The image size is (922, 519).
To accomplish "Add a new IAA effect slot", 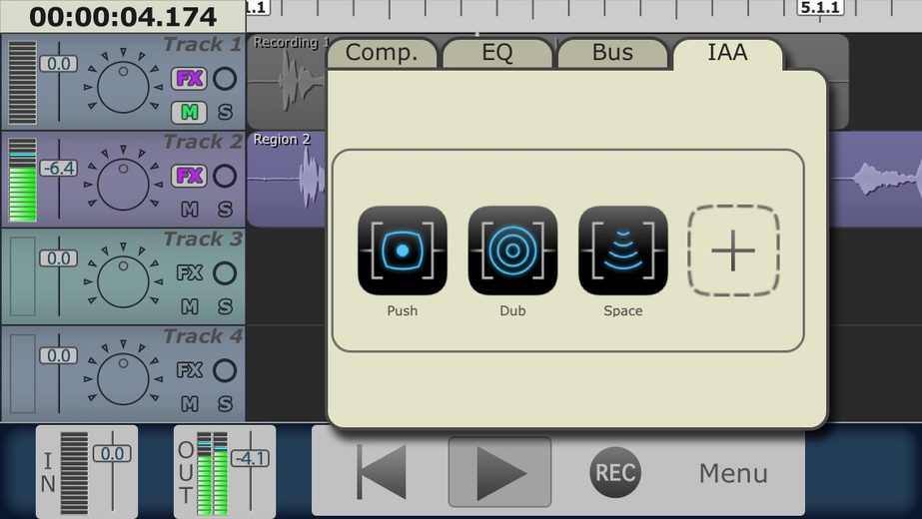I will point(733,251).
